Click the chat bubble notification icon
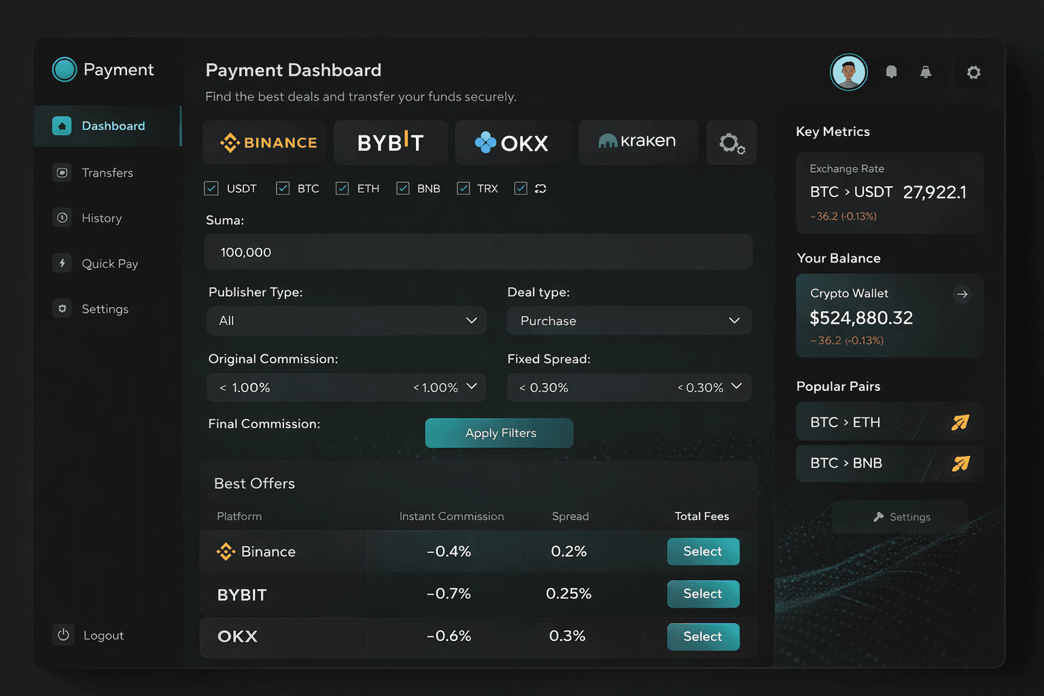Image resolution: width=1044 pixels, height=696 pixels. pyautogui.click(x=891, y=72)
